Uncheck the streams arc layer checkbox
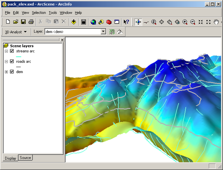223x170 pixels. coord(12,51)
